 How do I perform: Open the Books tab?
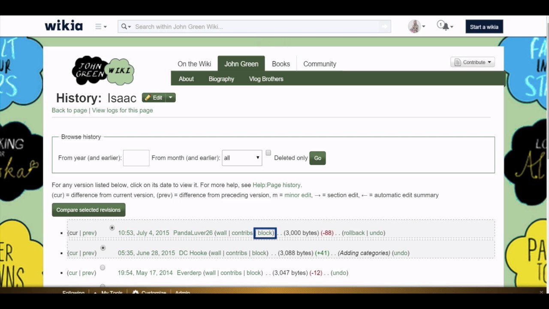(281, 64)
